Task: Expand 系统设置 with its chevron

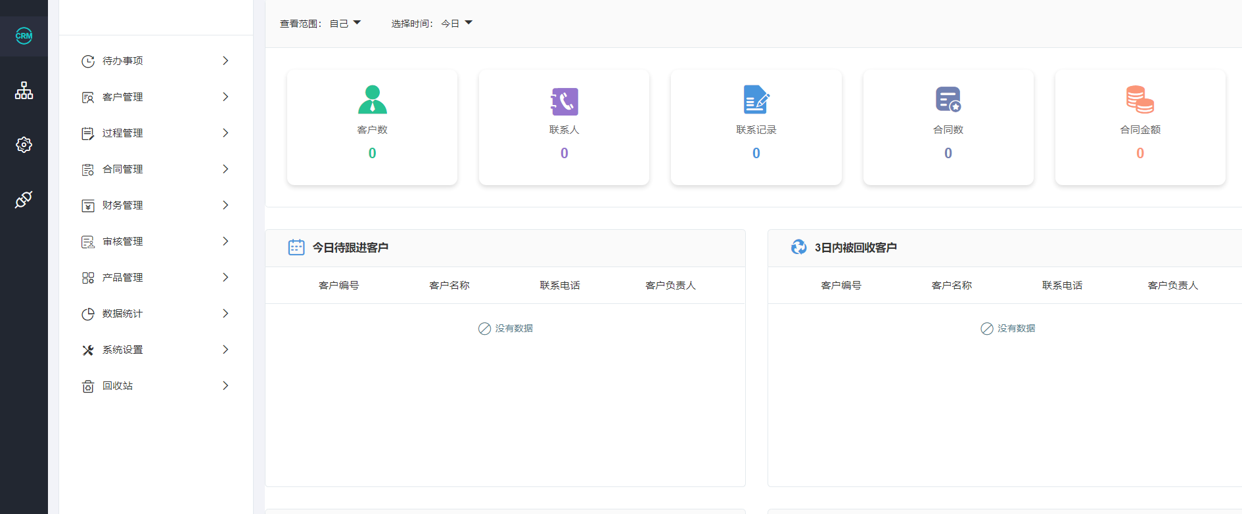Action: (x=225, y=349)
